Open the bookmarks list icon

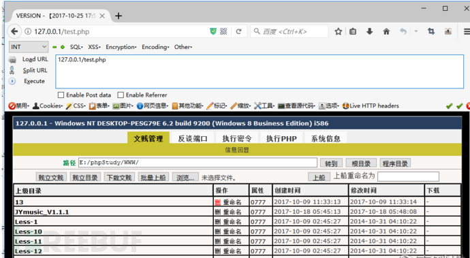coord(353,31)
